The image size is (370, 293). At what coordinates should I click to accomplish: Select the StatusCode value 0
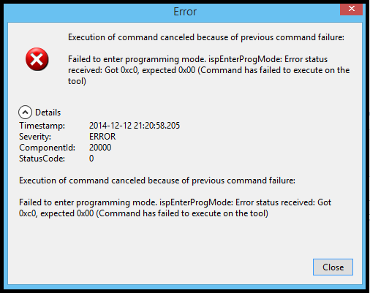91,159
